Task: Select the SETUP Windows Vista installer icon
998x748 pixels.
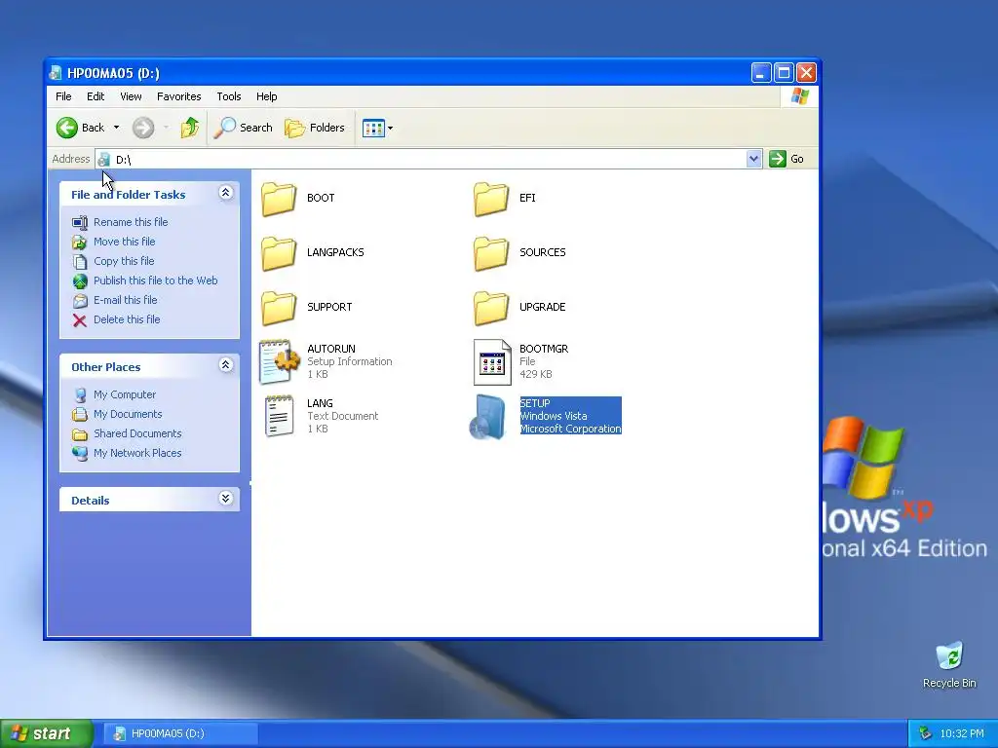Action: click(x=489, y=417)
